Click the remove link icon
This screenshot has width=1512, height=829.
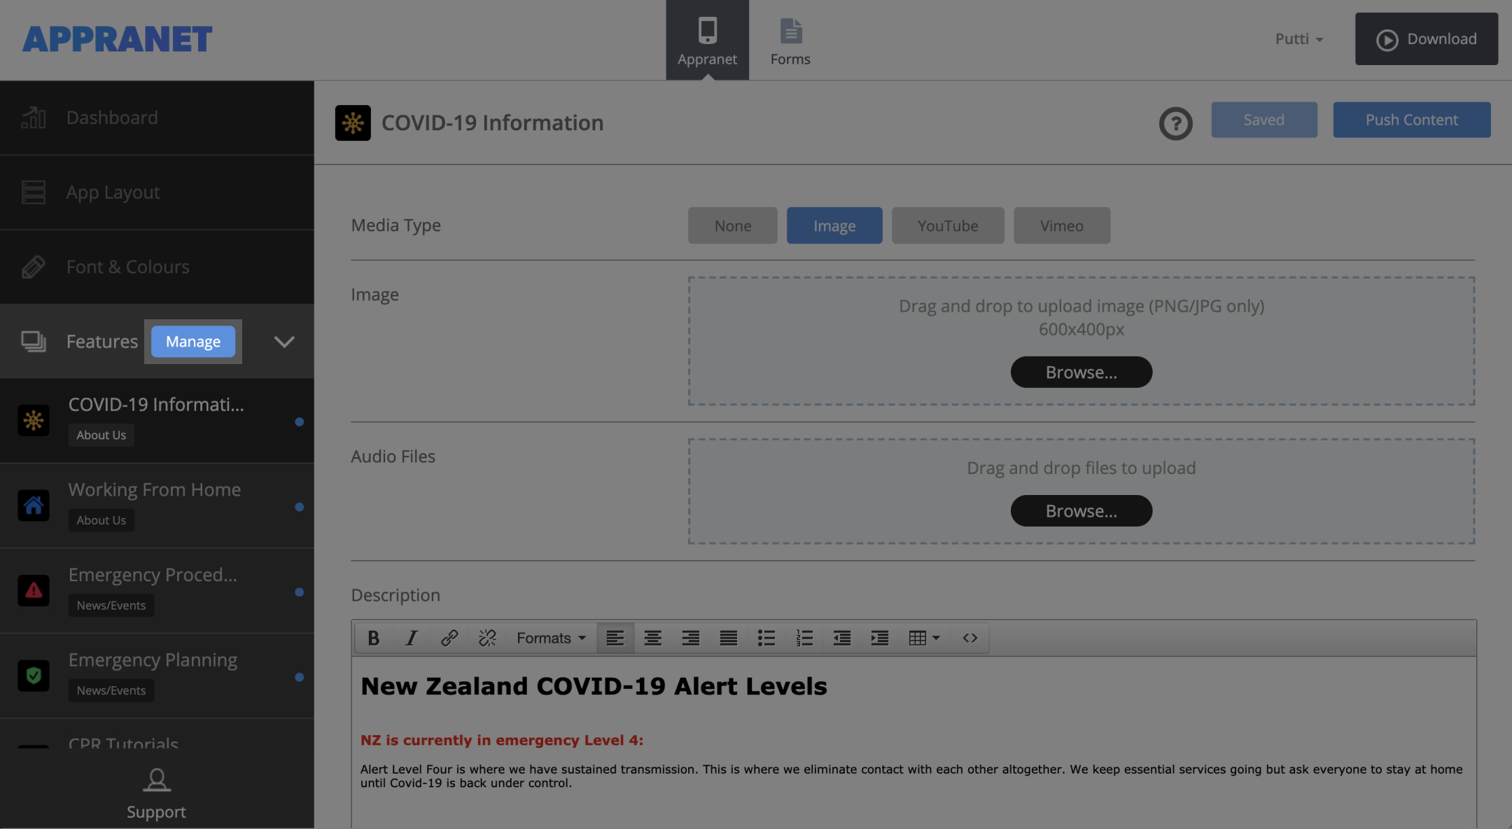(x=487, y=638)
